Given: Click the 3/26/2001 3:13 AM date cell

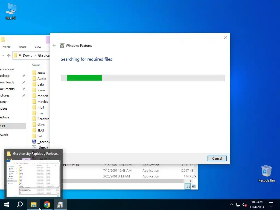Looking at the screenshot, I should 116,176.
